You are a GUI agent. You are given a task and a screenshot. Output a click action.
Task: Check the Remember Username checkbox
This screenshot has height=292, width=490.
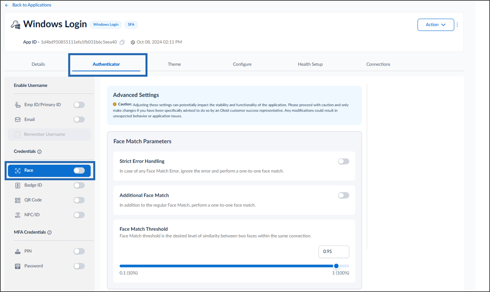pyautogui.click(x=17, y=134)
